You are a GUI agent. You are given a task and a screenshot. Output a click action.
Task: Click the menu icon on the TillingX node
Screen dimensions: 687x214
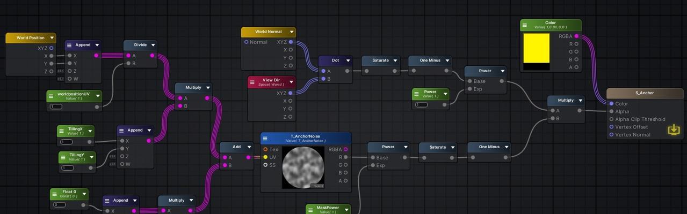point(62,131)
